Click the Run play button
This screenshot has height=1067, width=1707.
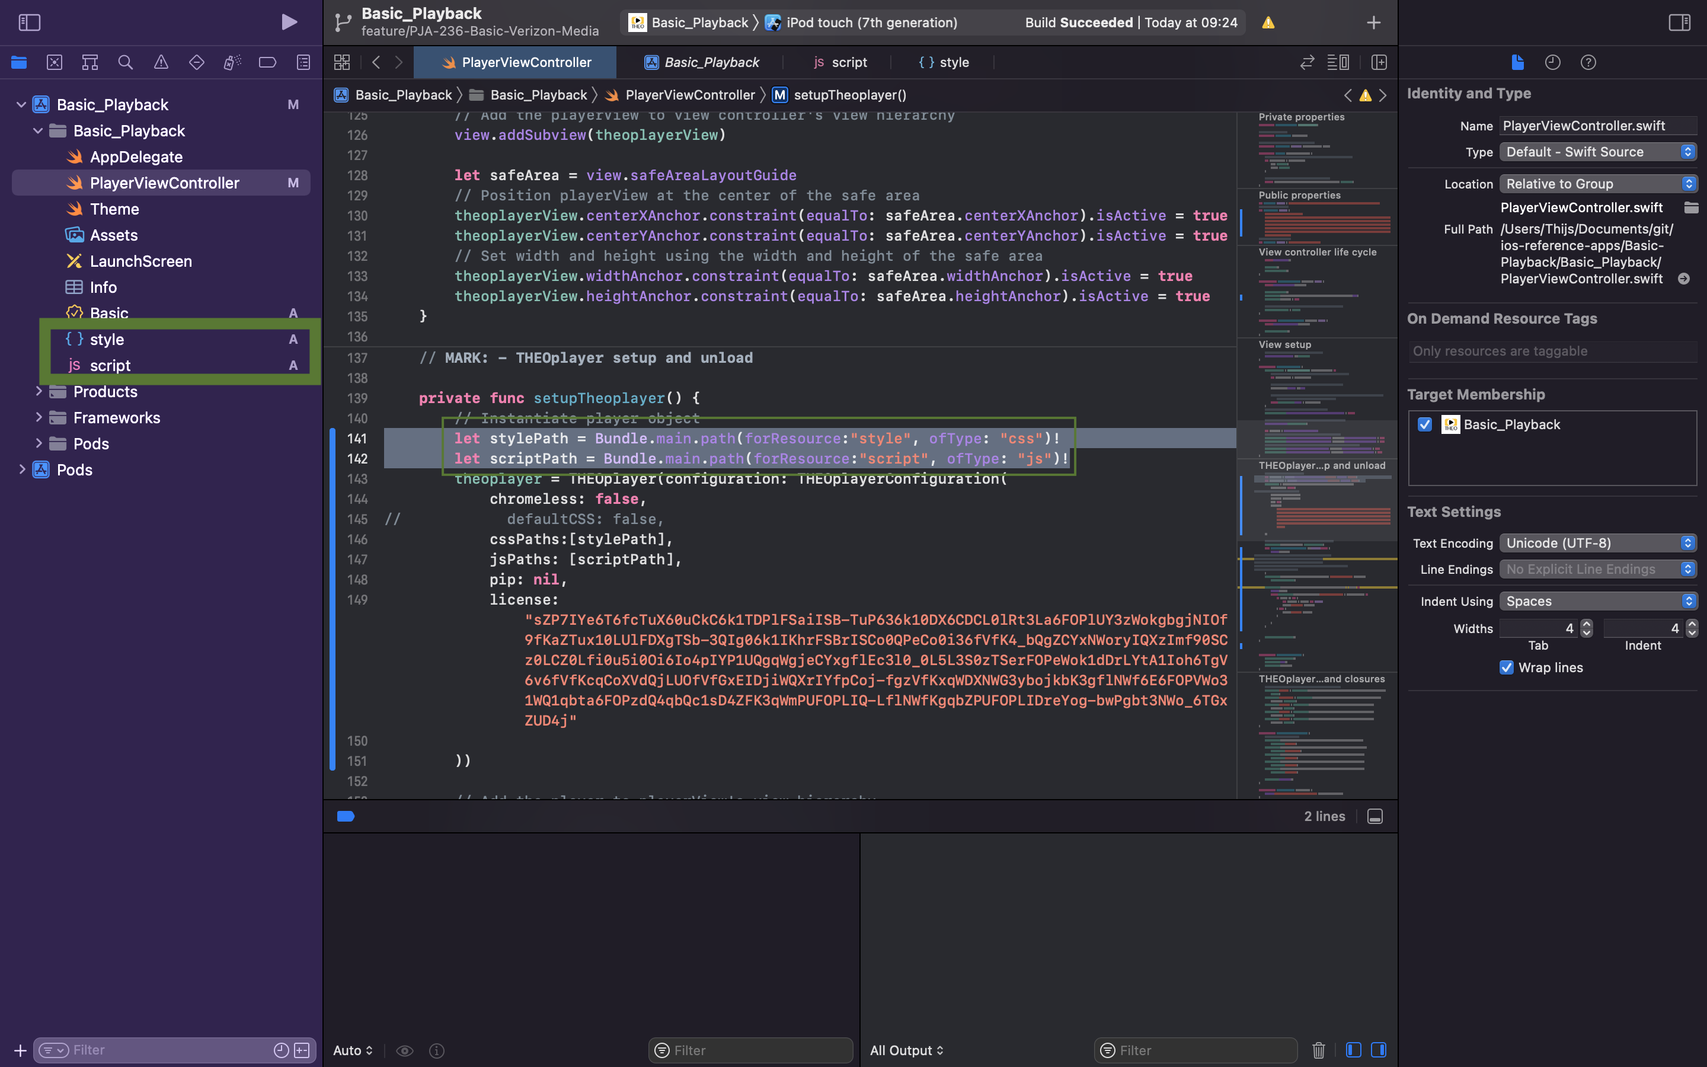point(289,22)
